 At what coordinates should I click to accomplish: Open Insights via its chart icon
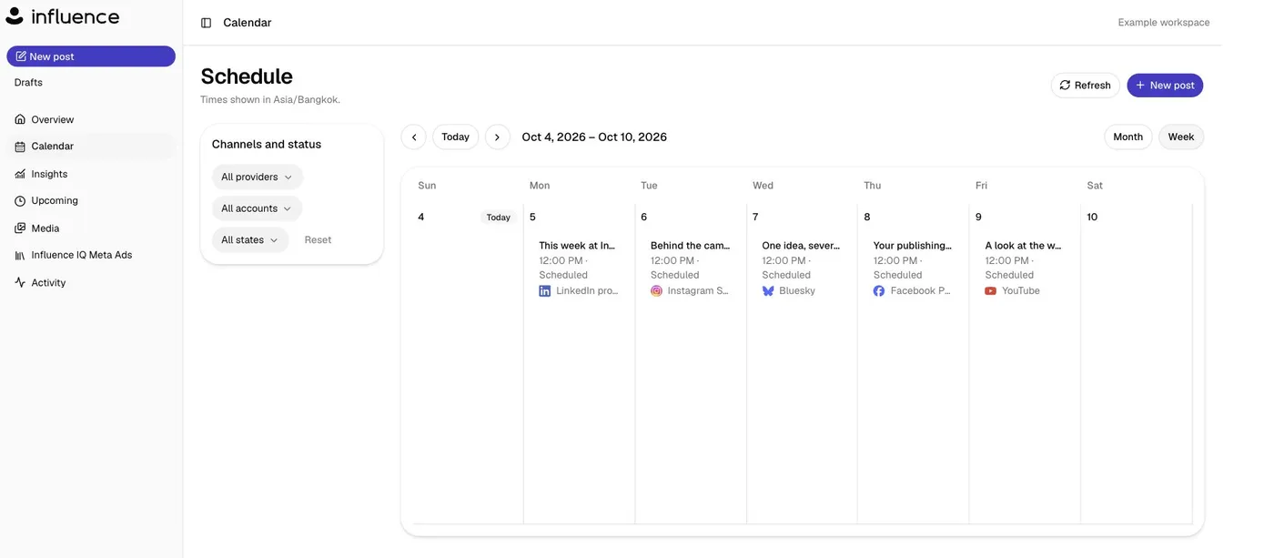pos(20,174)
